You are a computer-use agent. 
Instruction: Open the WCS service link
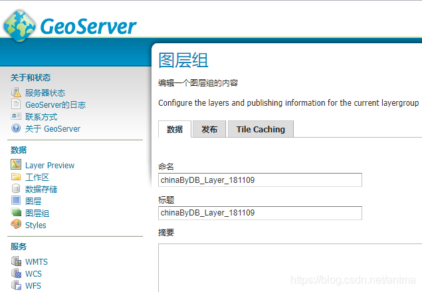coord(33,273)
